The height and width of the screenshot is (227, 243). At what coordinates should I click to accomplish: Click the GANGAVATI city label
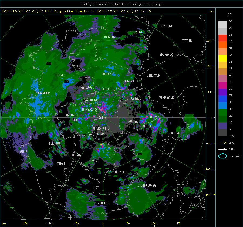click(154, 117)
